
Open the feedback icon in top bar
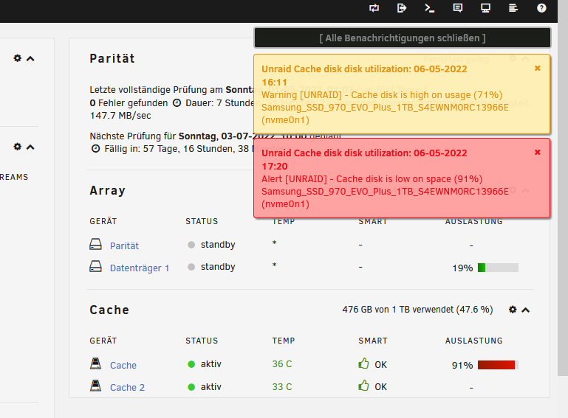coord(458,8)
